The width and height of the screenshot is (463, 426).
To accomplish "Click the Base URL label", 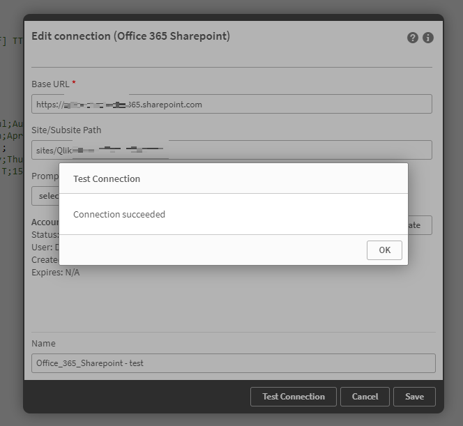I will (x=51, y=84).
